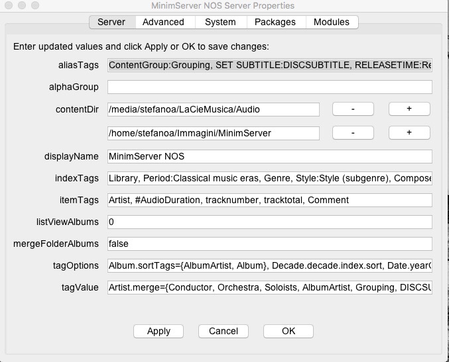
Task: Click the listViewAlbums label
Action: coord(68,222)
